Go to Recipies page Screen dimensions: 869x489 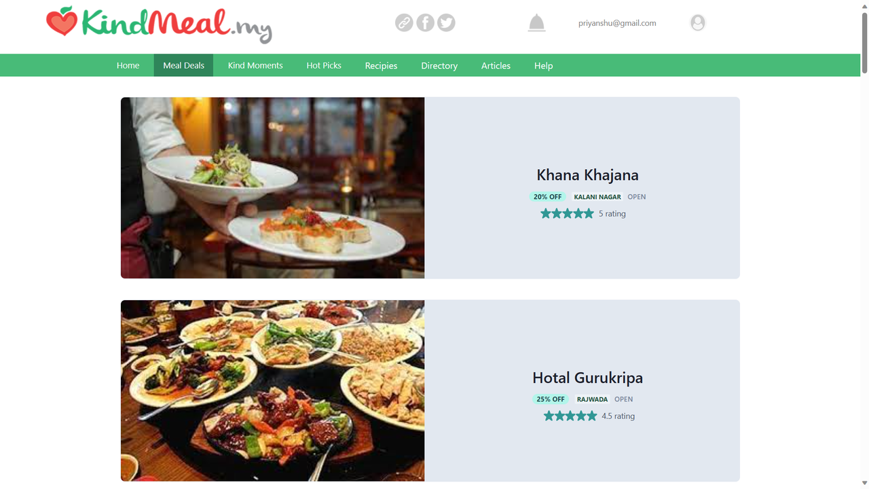[381, 65]
